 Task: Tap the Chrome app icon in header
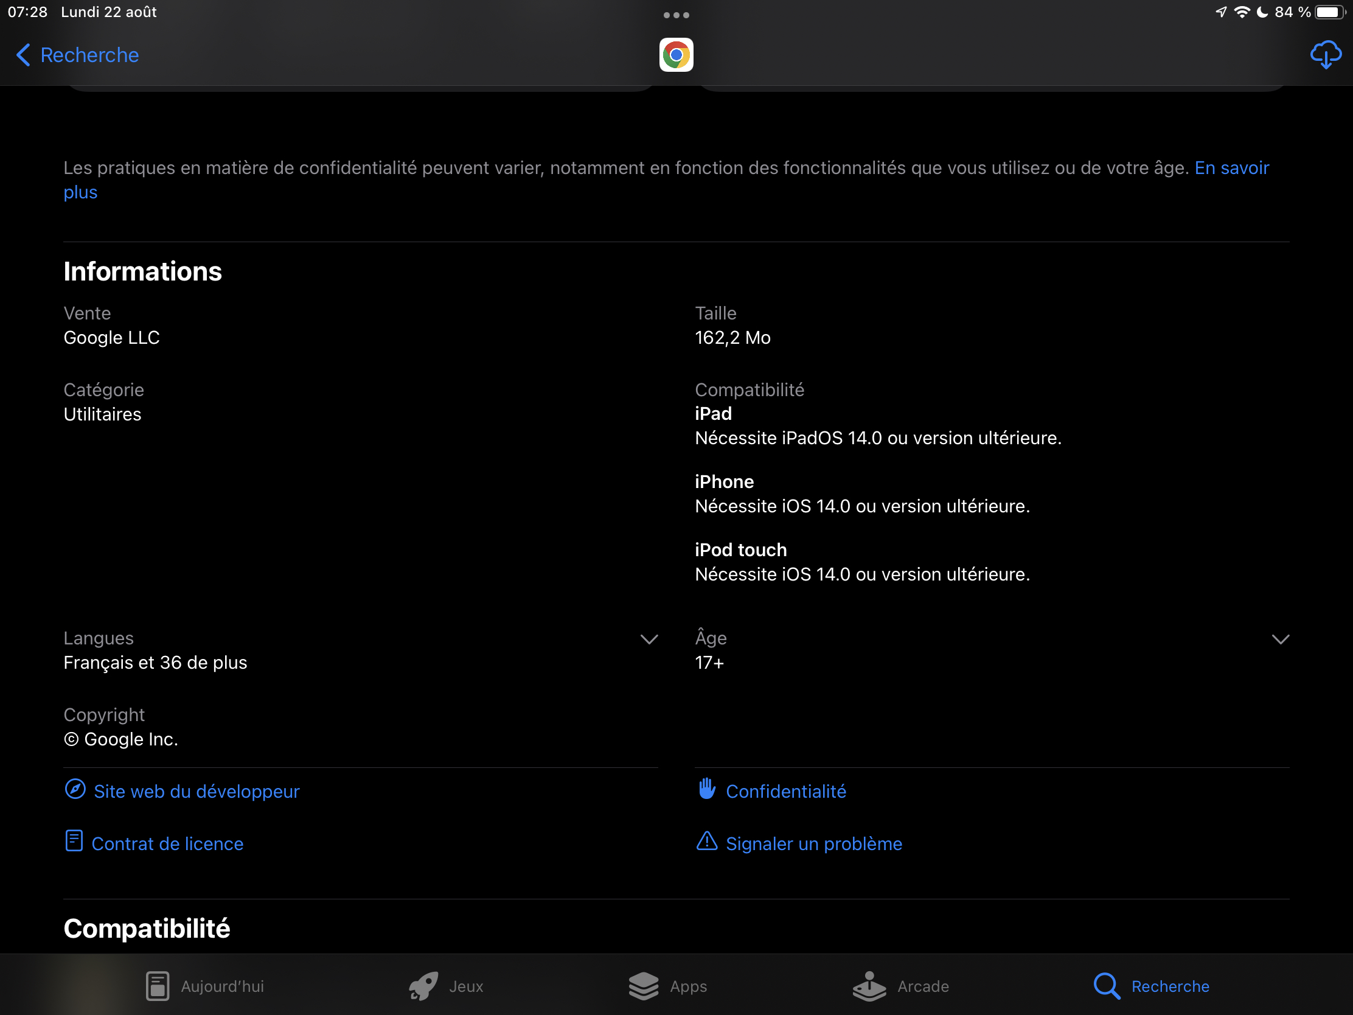tap(676, 55)
